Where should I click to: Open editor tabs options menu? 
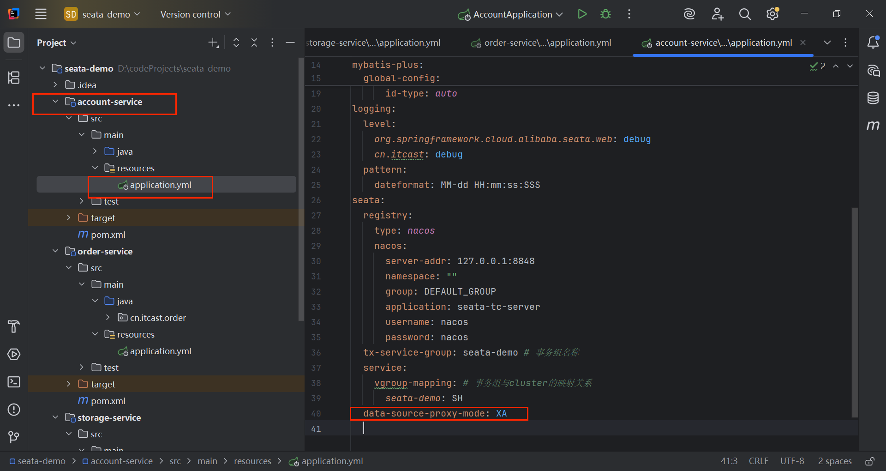pyautogui.click(x=845, y=42)
